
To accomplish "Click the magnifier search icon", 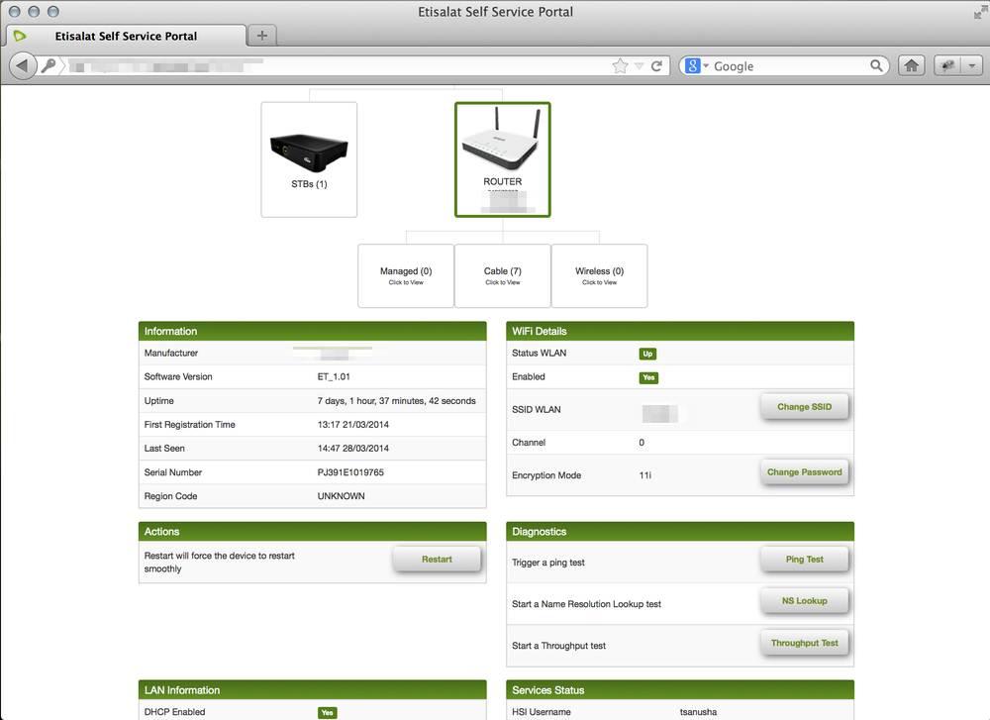I will point(876,65).
